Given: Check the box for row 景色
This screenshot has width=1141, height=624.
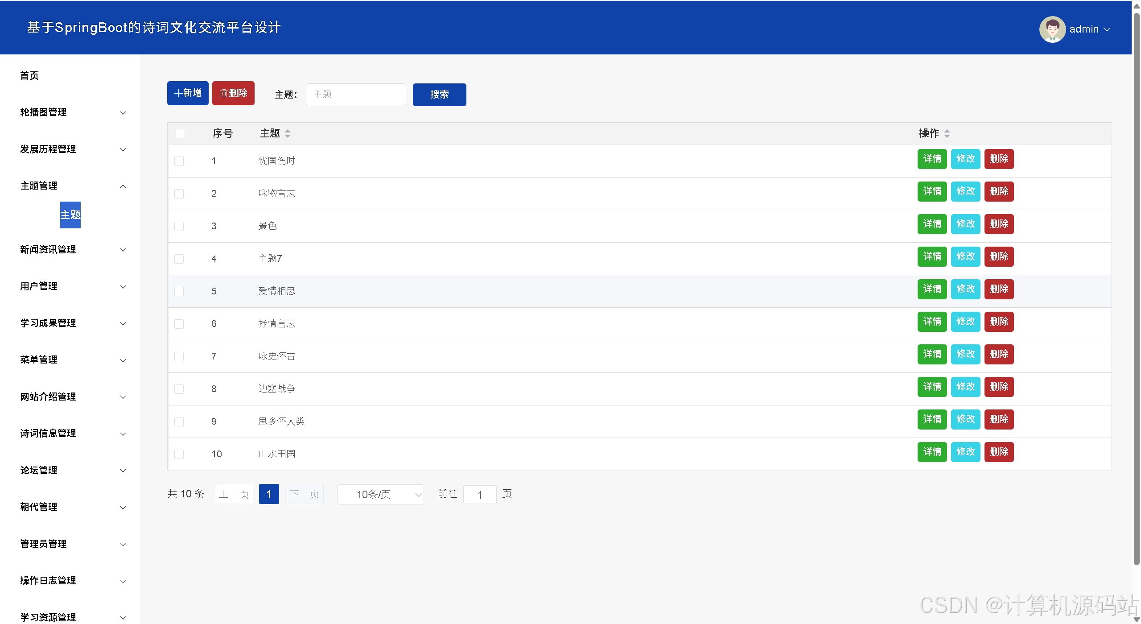Looking at the screenshot, I should [x=179, y=226].
